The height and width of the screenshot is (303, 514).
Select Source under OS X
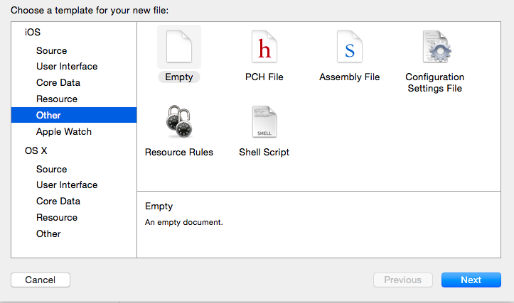(x=51, y=169)
